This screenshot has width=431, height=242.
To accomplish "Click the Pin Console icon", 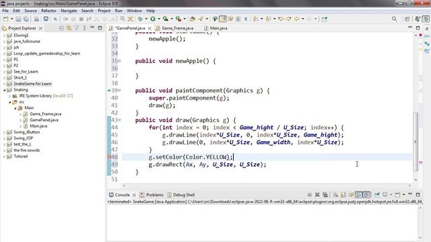I will click(x=377, y=194).
